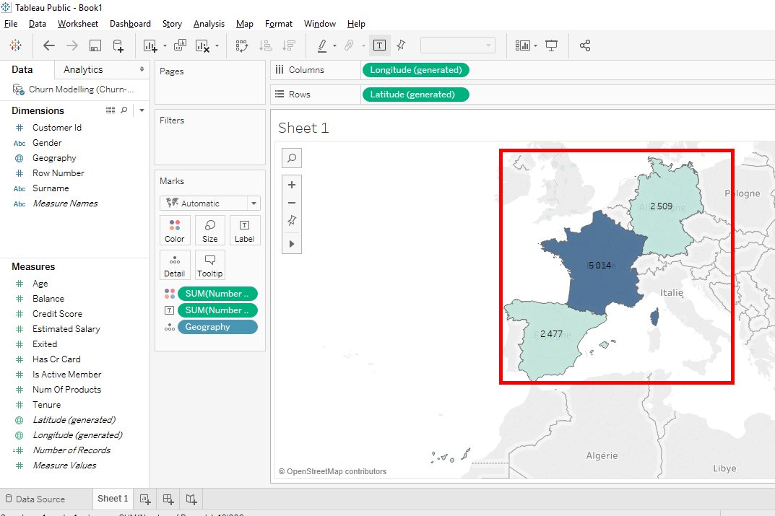
Task: Add a new story from bottom tabs
Action: 191,499
